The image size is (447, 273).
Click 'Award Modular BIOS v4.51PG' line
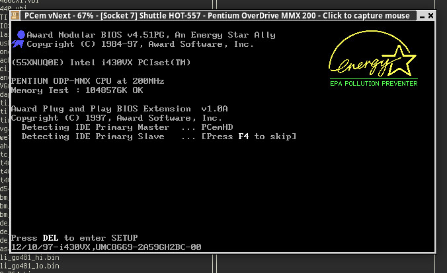pyautogui.click(x=151, y=35)
